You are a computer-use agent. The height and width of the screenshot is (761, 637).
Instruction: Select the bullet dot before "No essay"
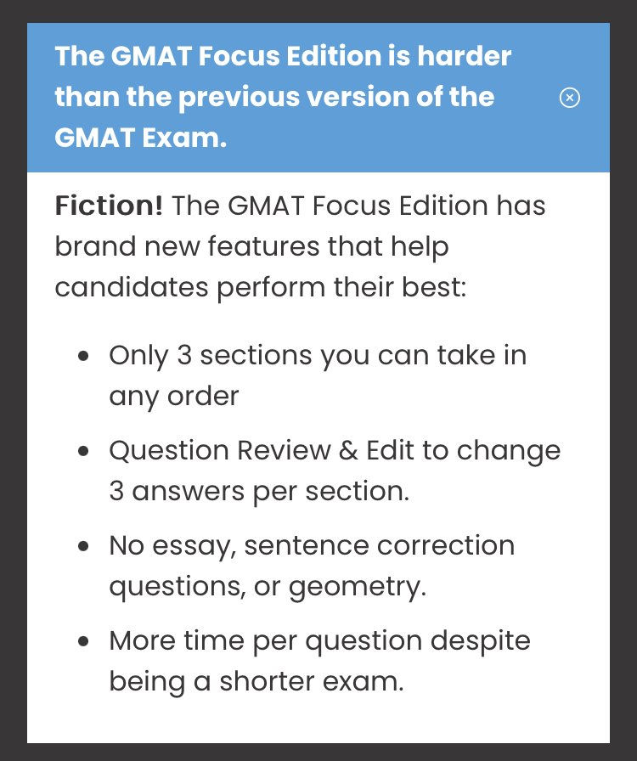pyautogui.click(x=83, y=547)
